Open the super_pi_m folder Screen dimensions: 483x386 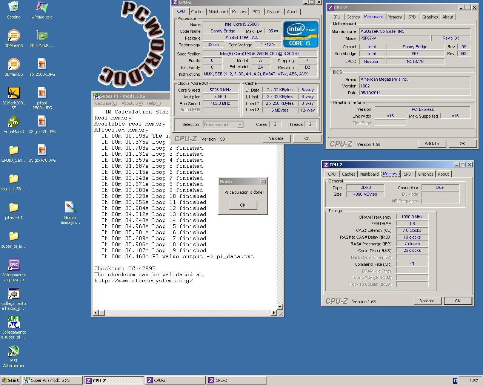pos(14,239)
